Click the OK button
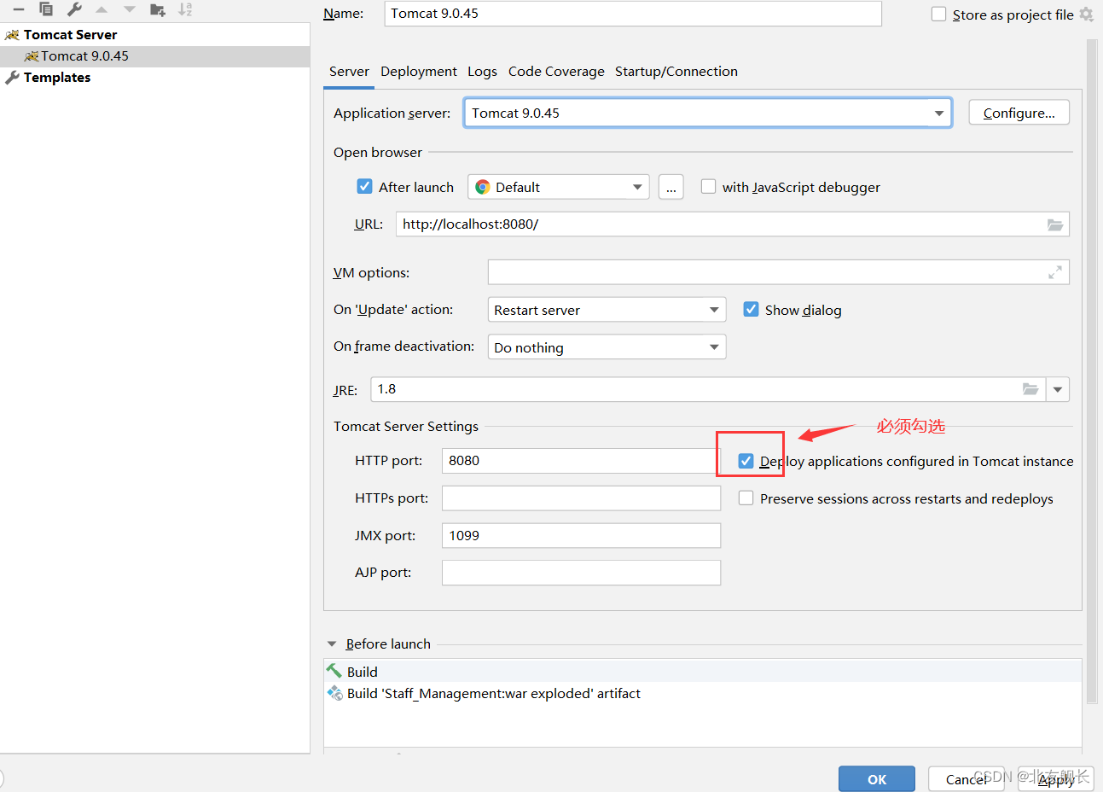The width and height of the screenshot is (1103, 792). [x=877, y=779]
